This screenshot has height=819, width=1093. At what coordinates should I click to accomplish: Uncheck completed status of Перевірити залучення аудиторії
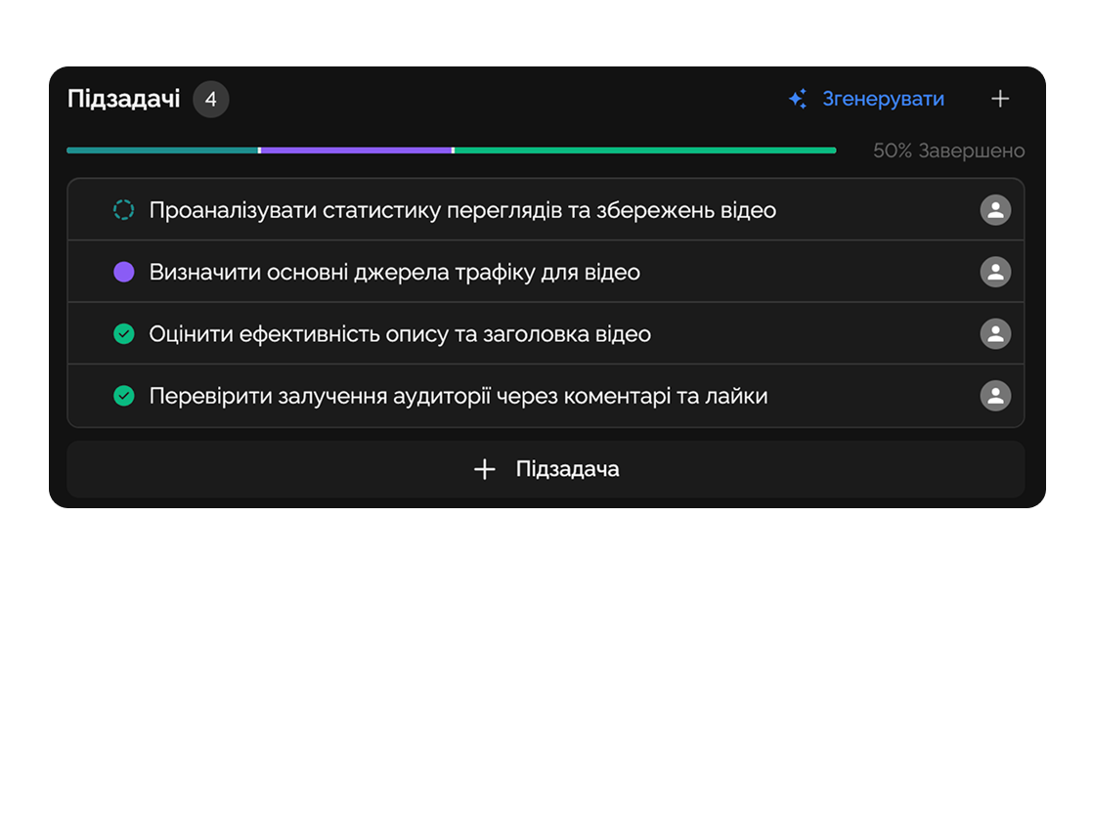click(123, 396)
